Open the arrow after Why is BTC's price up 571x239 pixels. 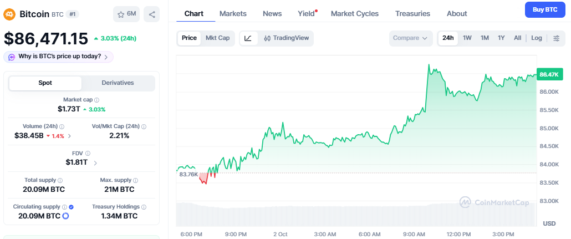pos(106,57)
